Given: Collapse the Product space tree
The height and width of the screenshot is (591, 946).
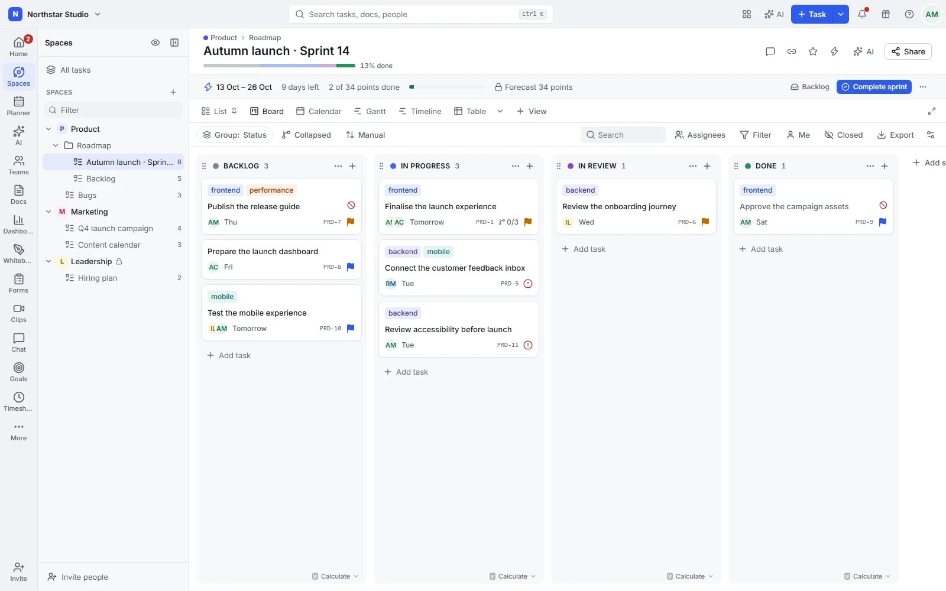Looking at the screenshot, I should coord(48,129).
